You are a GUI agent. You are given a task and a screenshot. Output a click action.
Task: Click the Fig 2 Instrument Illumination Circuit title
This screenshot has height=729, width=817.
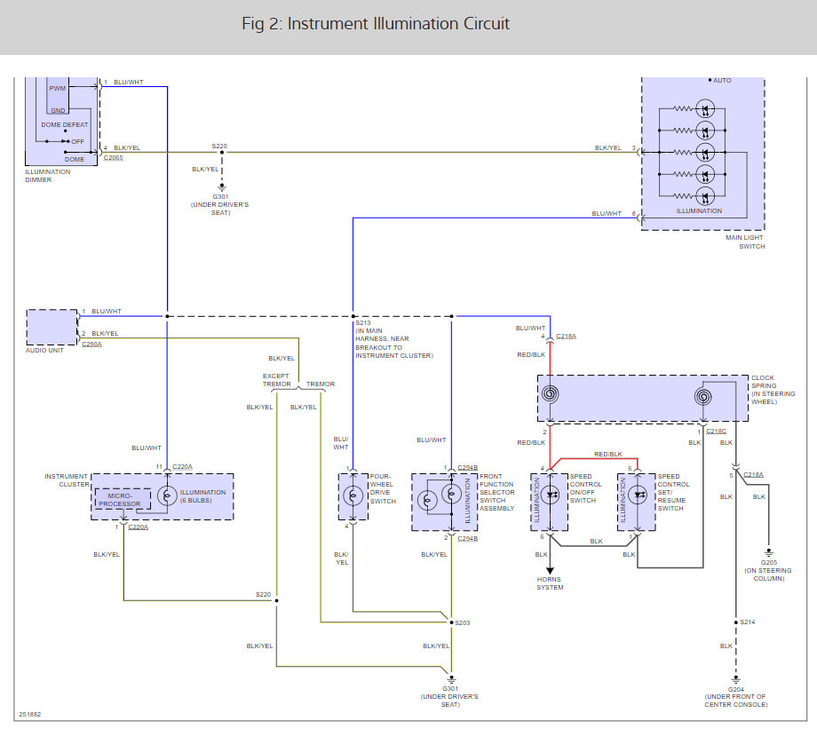(375, 24)
